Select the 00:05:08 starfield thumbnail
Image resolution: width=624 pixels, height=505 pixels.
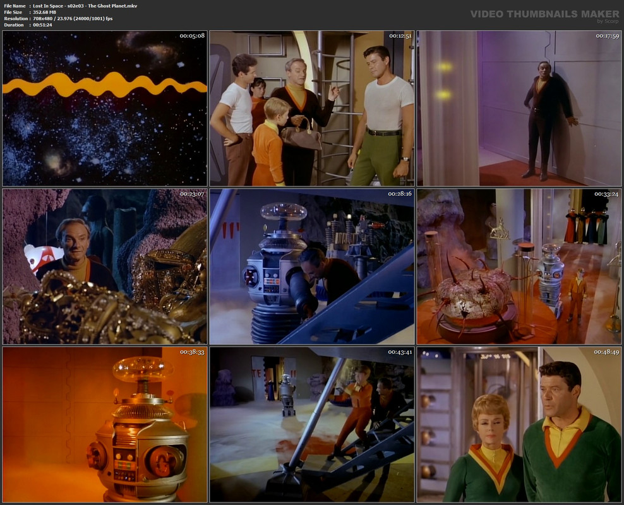[105, 109]
